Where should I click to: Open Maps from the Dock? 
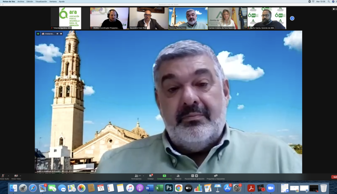point(72,188)
